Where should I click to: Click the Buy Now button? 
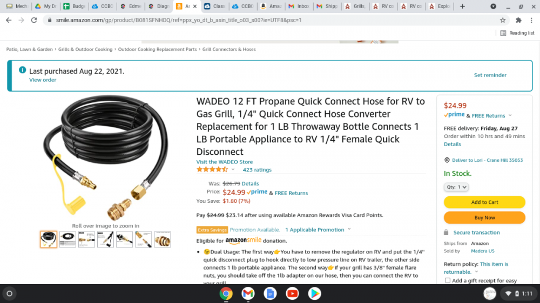[484, 218]
